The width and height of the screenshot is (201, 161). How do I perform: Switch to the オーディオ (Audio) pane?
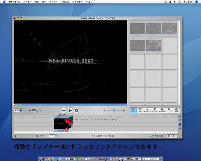pyautogui.click(x=147, y=110)
